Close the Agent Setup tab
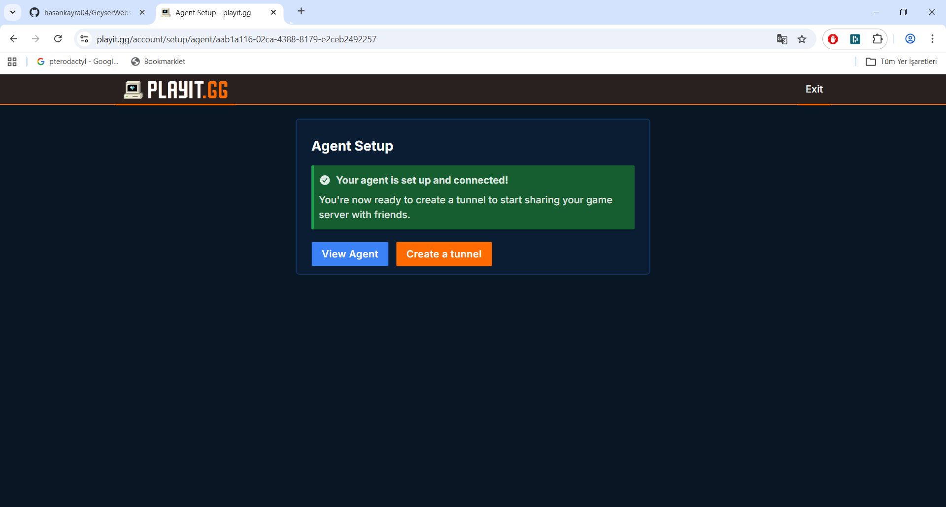The height and width of the screenshot is (507, 946). coord(273,13)
